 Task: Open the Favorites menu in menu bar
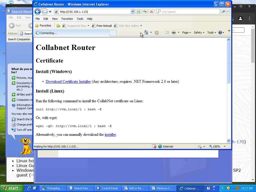point(67,19)
